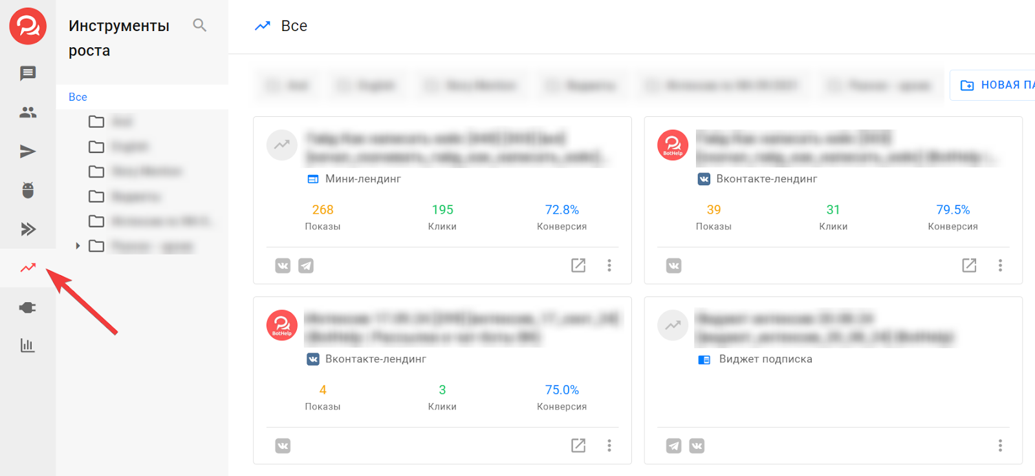Open three-dot menu on the Виджет подписка card

(x=999, y=446)
